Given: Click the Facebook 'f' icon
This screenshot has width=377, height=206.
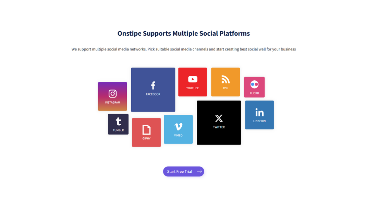Looking at the screenshot, I should [153, 85].
